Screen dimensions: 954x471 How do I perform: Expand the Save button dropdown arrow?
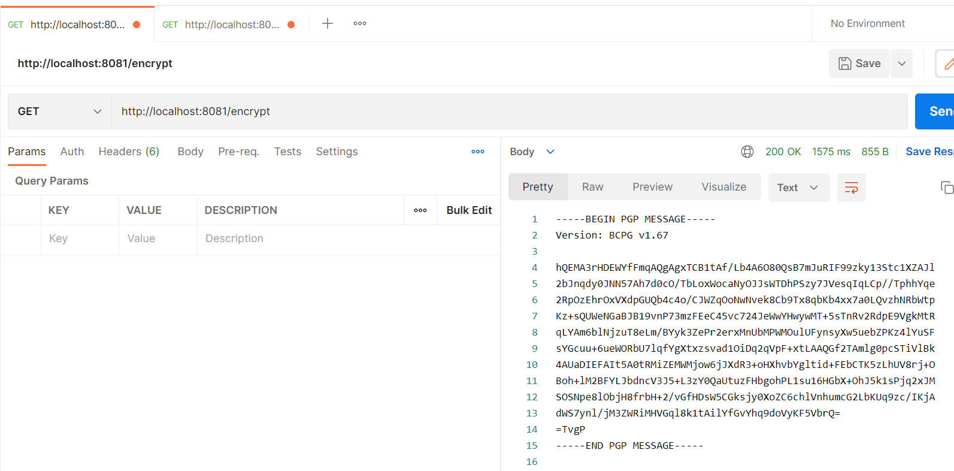click(x=902, y=64)
